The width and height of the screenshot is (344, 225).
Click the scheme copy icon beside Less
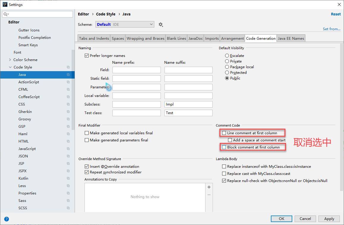[68, 186]
